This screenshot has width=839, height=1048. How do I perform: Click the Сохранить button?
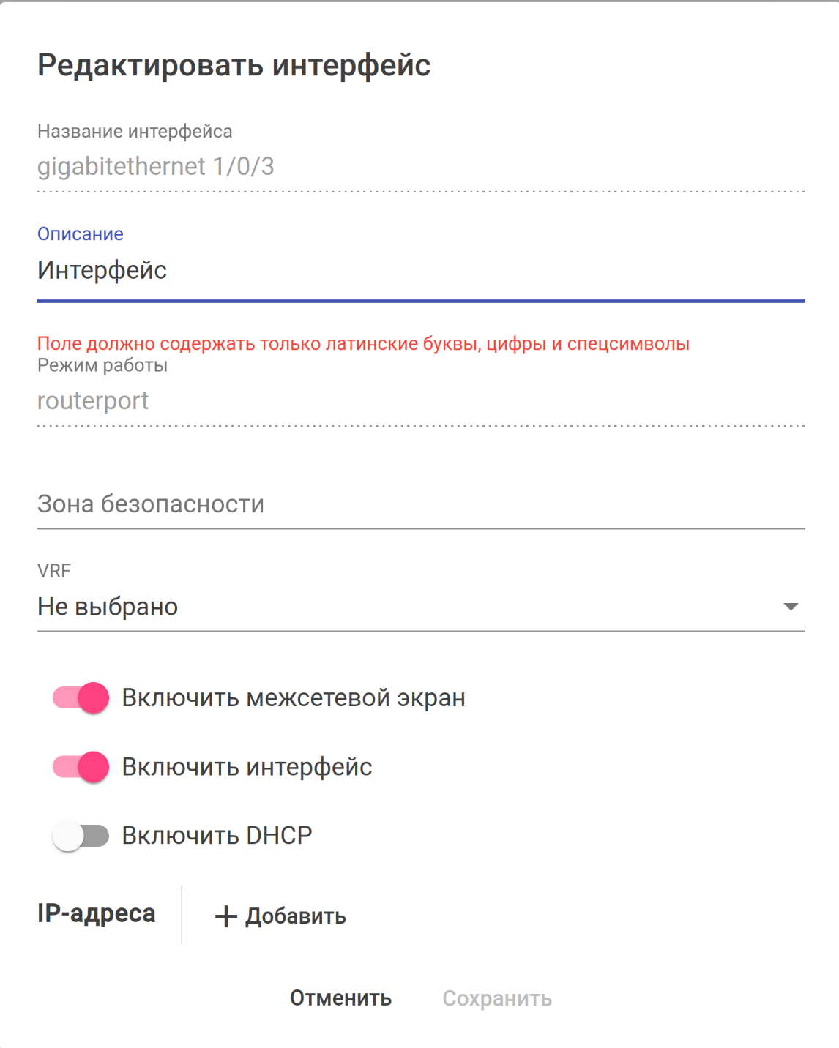click(497, 999)
